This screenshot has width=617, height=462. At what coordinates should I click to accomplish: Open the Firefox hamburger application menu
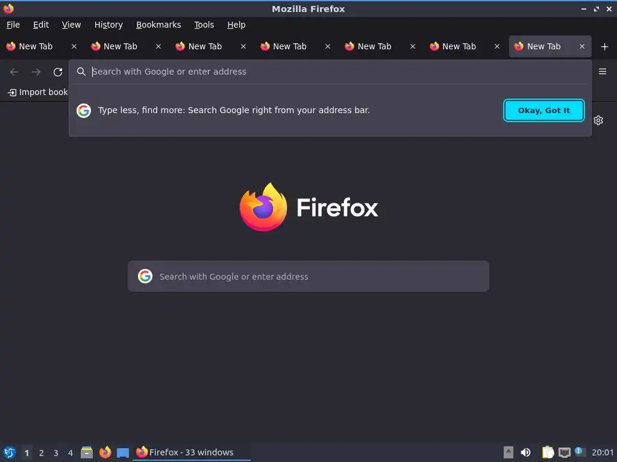(602, 72)
